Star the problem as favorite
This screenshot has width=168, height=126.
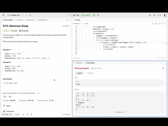[x=24, y=114]
